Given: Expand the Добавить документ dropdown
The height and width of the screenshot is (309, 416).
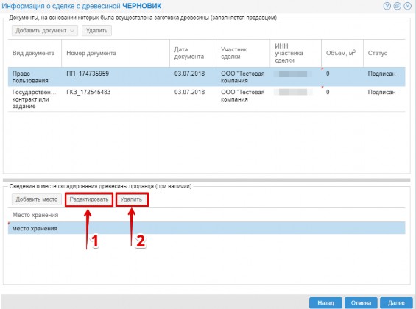Looking at the screenshot, I should tap(45, 30).
